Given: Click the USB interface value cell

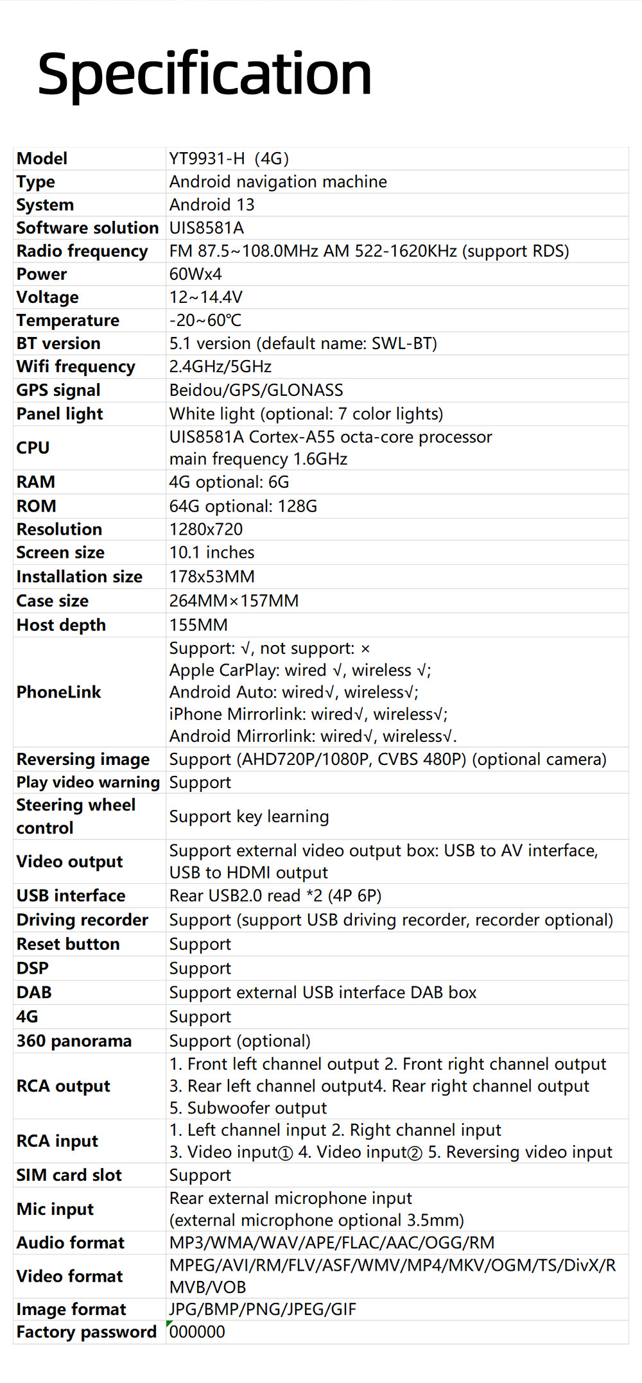Looking at the screenshot, I should click(x=275, y=895).
